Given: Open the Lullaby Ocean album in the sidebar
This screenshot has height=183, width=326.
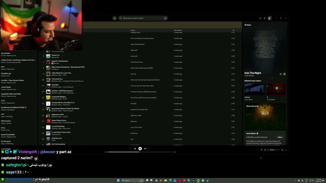Looking at the screenshot, I should pos(18,61).
